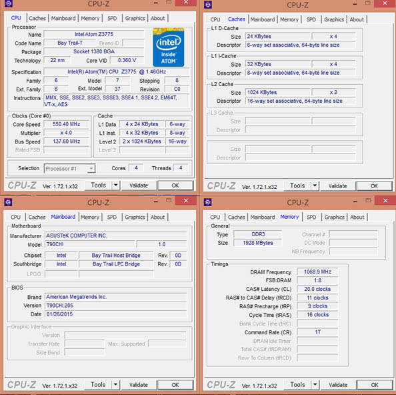Viewport: 396px width, 395px height.
Task: Click the Instructions list field
Action: pyautogui.click(x=117, y=101)
